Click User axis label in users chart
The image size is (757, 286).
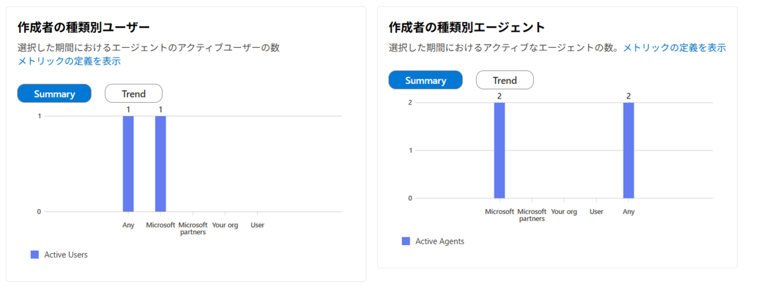click(257, 225)
